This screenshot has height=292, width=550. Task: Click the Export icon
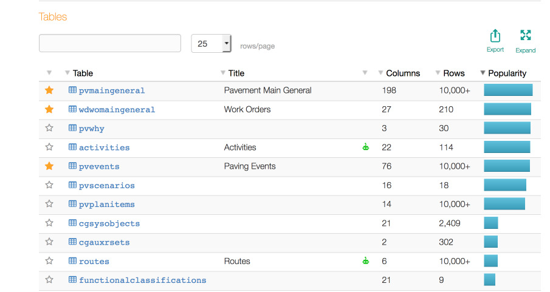[x=495, y=36]
